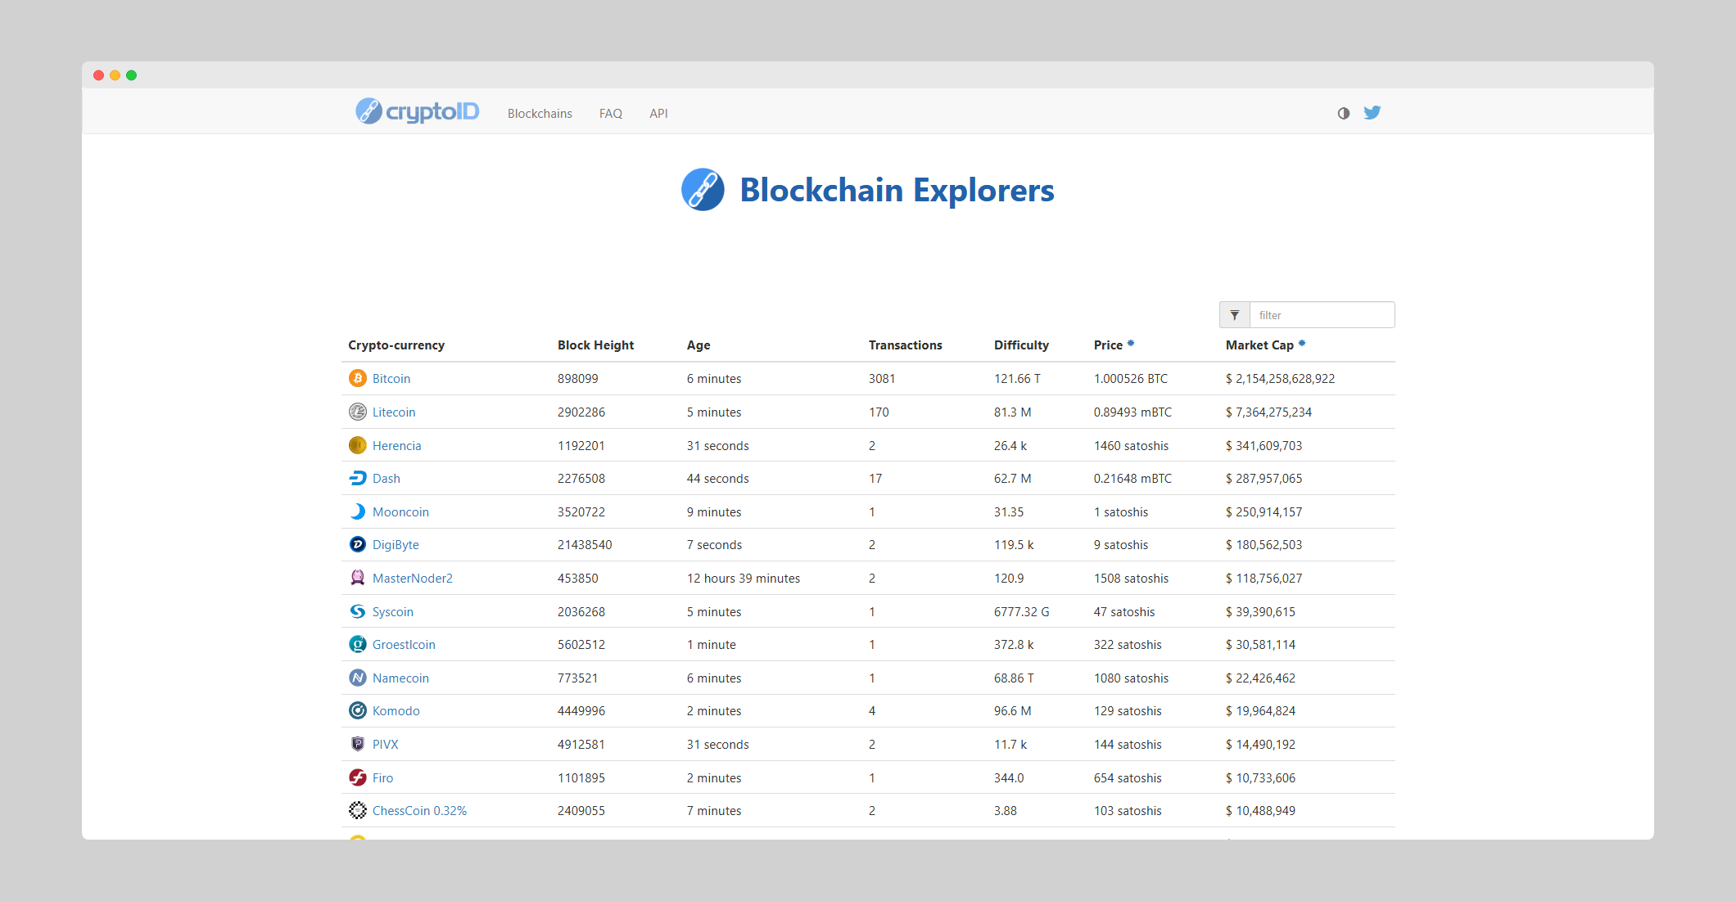Click the ChessCoin checkered icon
This screenshot has width=1736, height=901.
(358, 810)
